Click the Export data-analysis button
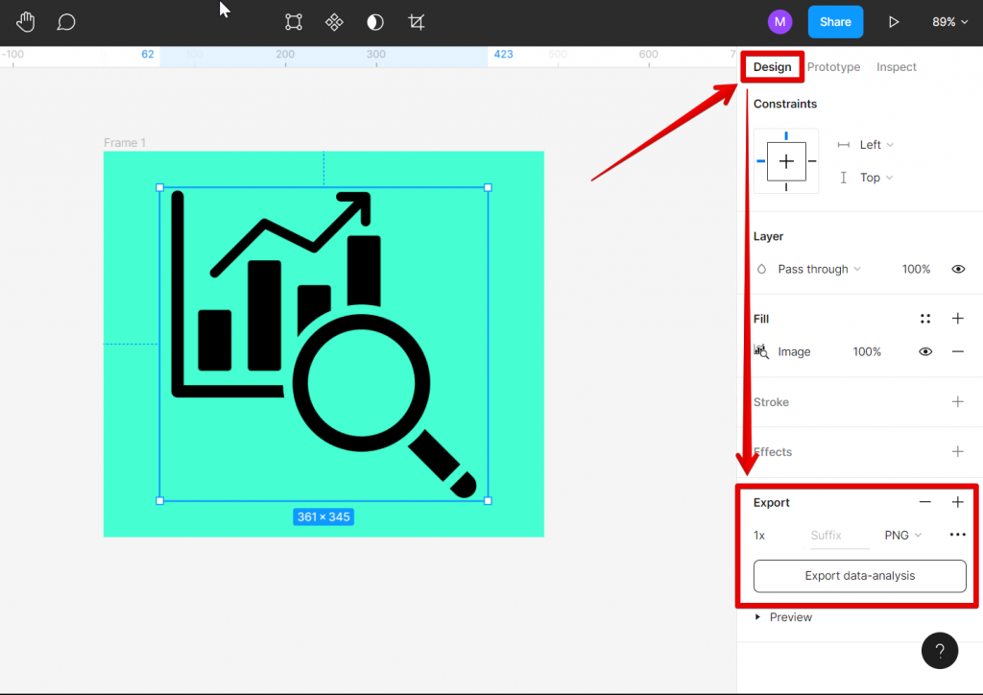This screenshot has width=983, height=695. coord(859,576)
